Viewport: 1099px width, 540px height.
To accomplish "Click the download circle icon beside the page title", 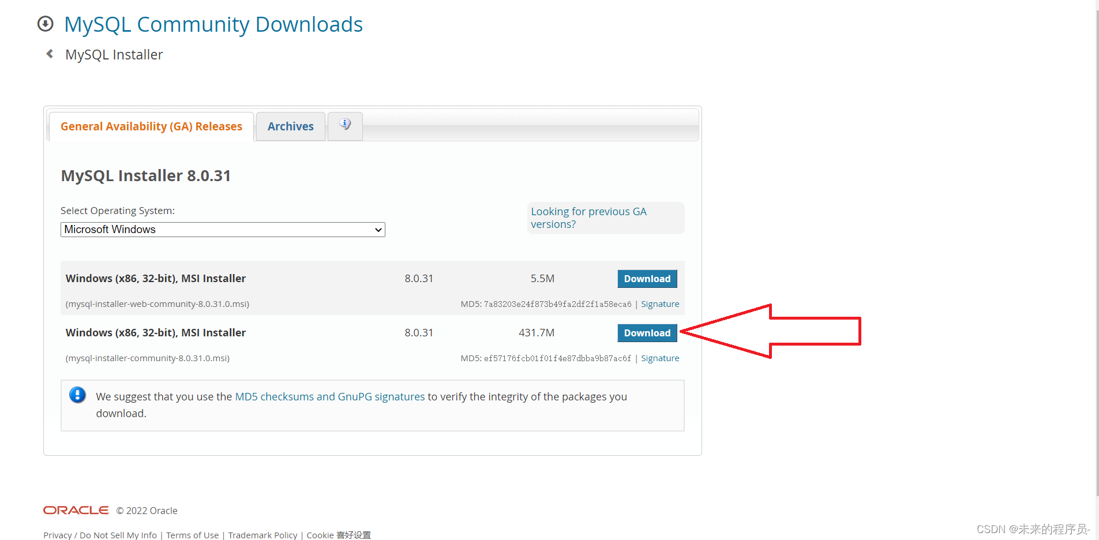I will [x=45, y=24].
